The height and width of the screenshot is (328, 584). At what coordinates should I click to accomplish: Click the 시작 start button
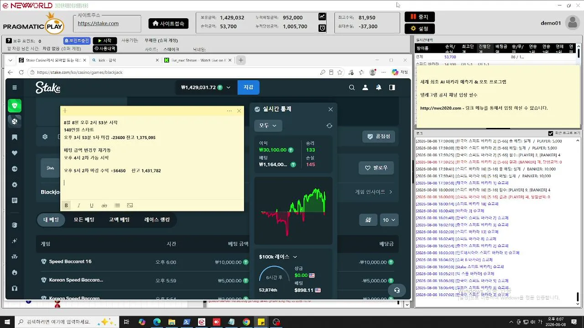104,41
